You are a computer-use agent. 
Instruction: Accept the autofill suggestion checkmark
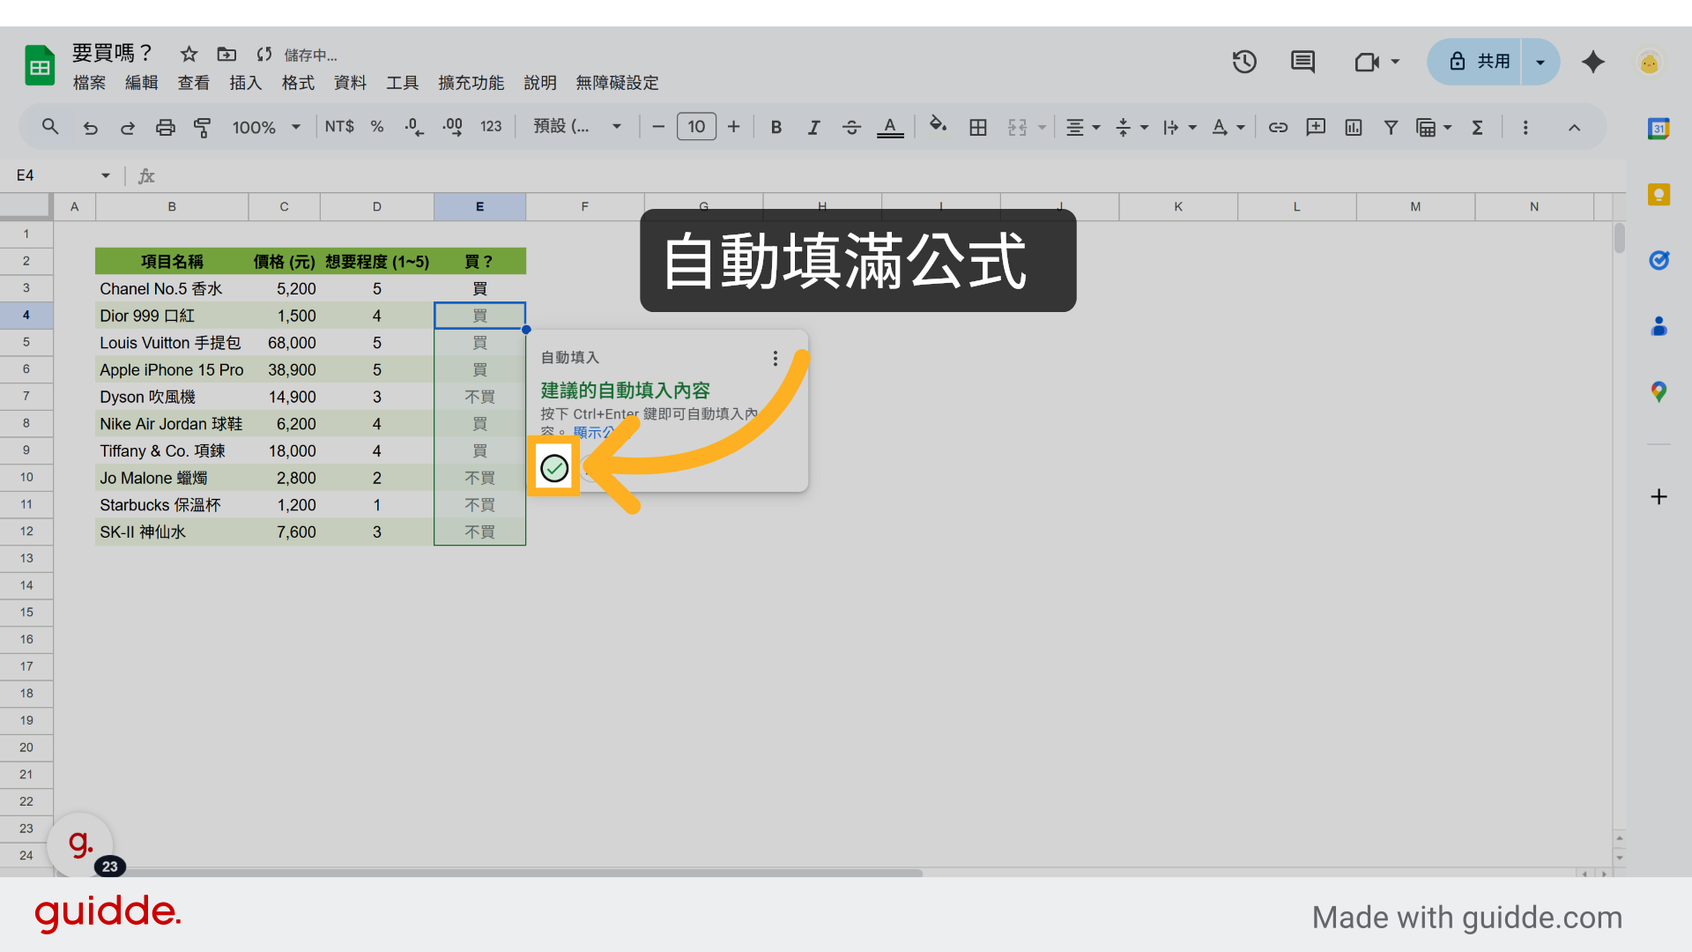tap(554, 468)
